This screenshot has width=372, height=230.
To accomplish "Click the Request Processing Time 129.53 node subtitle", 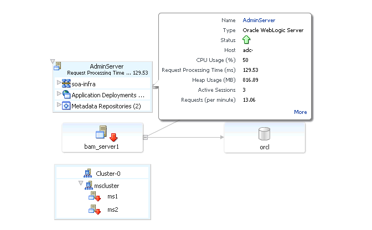I will point(107,73).
